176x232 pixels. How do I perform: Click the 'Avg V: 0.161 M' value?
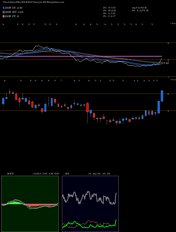[139, 8]
